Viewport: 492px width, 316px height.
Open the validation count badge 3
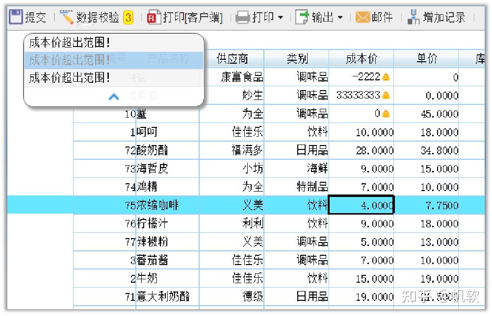click(x=128, y=17)
